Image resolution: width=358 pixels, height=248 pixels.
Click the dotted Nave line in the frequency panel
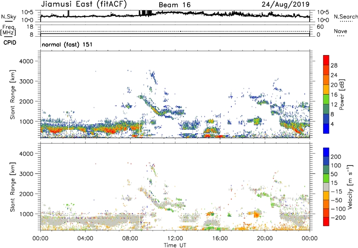pos(175,31)
